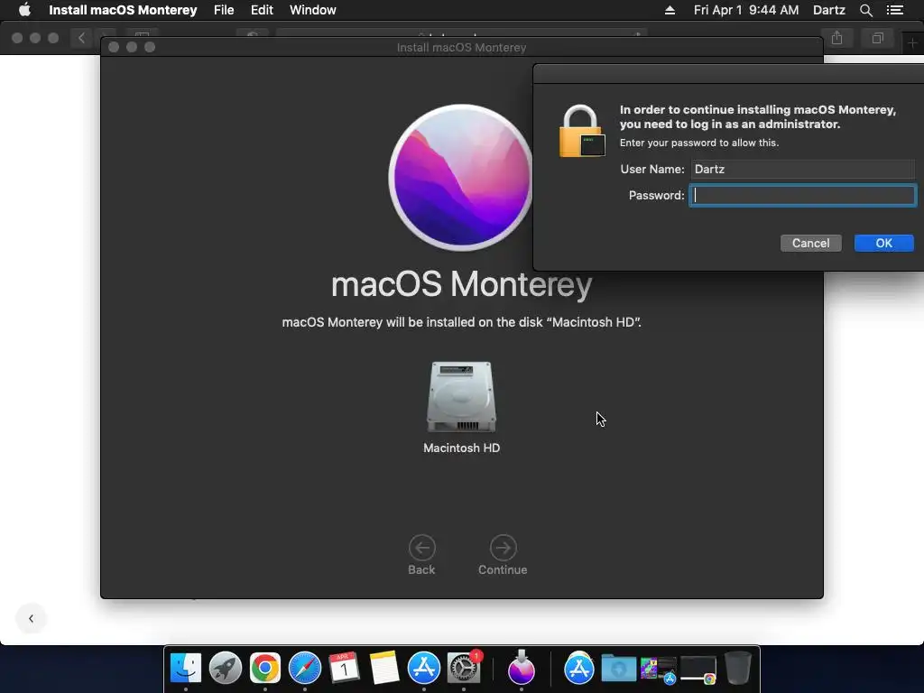
Task: Open the Apple menu
Action: pos(24,9)
